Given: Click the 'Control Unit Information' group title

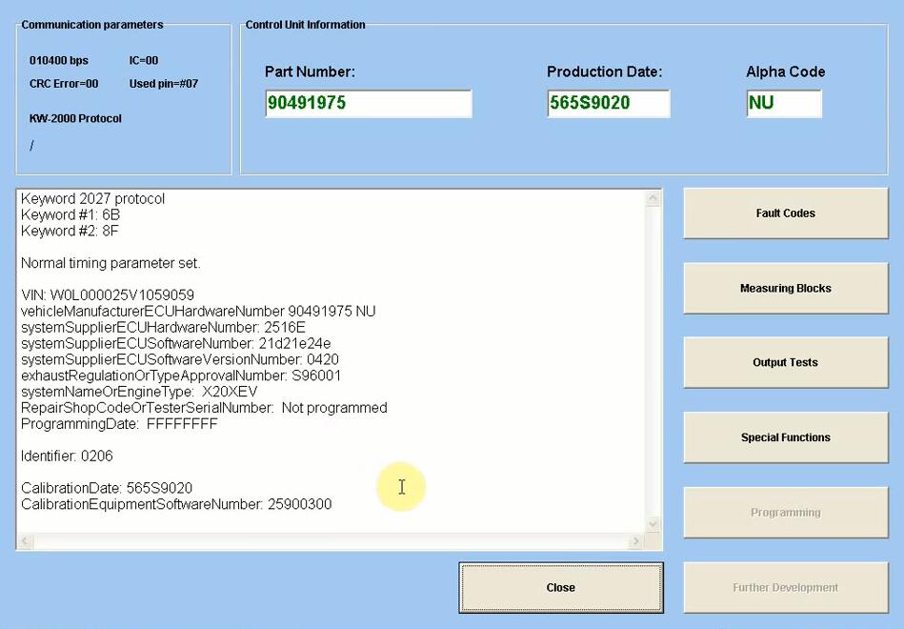Looking at the screenshot, I should pos(306,25).
